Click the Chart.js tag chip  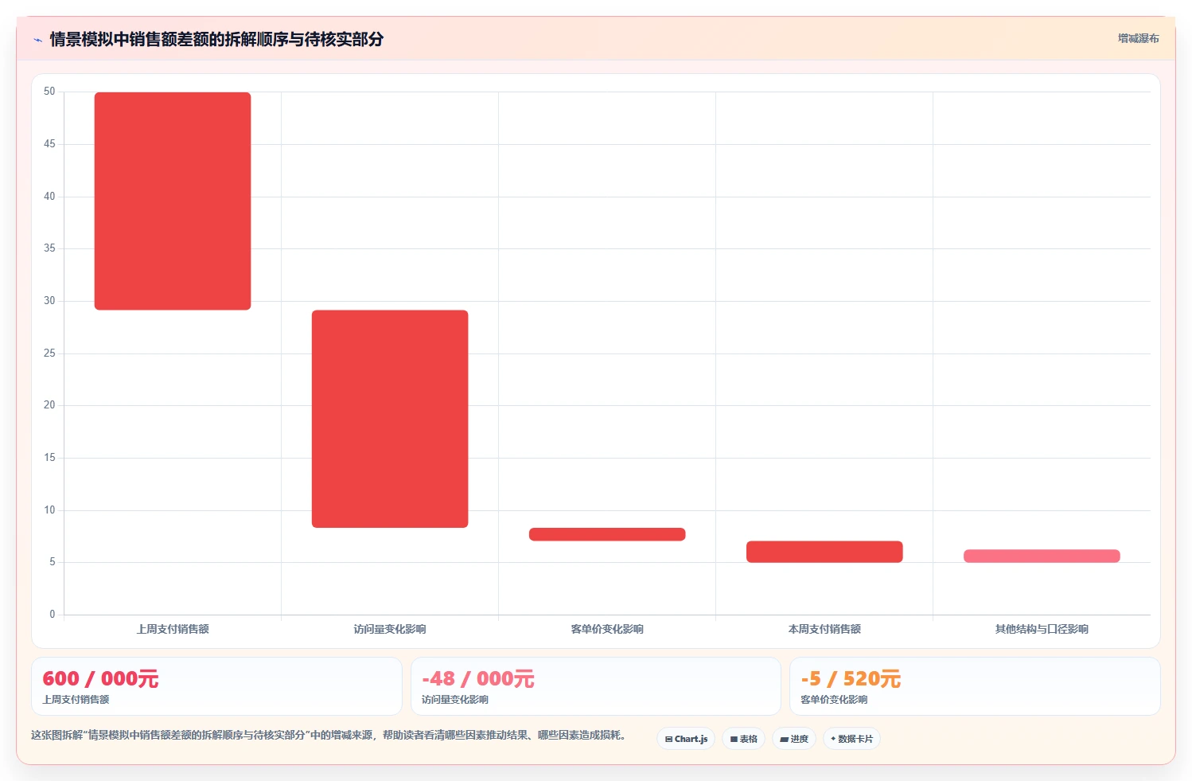686,739
